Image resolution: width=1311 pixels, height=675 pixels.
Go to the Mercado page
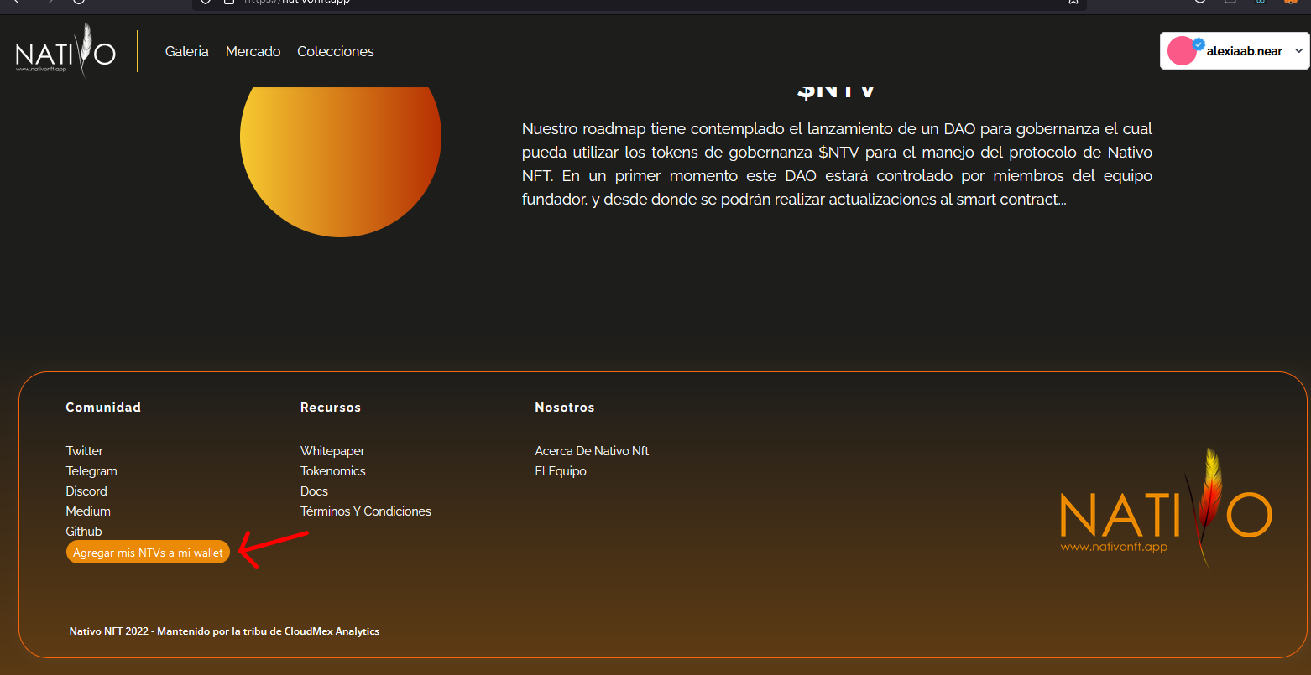point(253,51)
